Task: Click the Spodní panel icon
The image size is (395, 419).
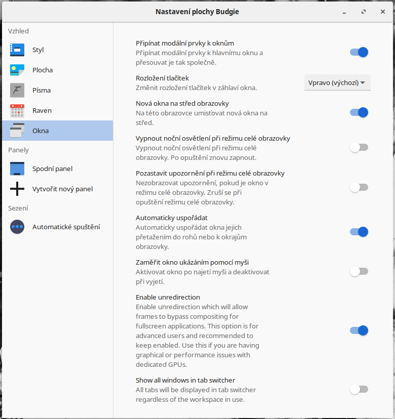Action: click(x=17, y=169)
